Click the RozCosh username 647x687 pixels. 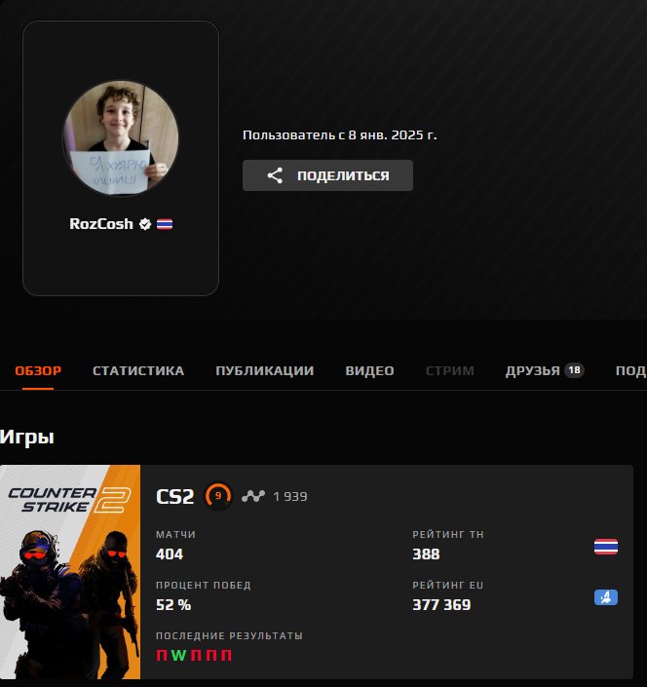coord(101,224)
